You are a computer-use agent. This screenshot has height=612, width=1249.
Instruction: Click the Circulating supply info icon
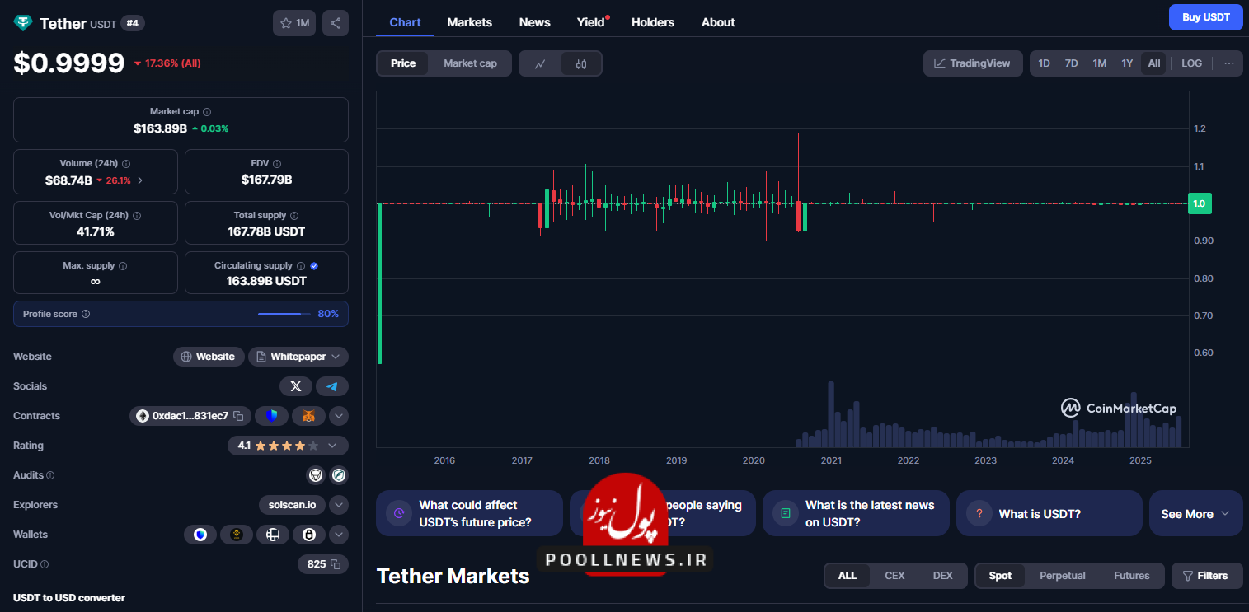301,266
